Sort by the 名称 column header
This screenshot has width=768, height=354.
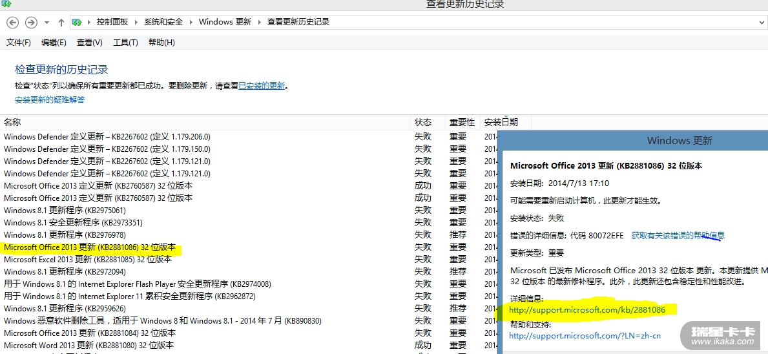tap(205, 122)
